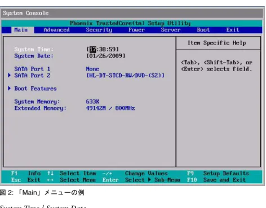This screenshot has height=208, width=266.
Task: Open the Boot menu tab
Action: coord(203,30)
